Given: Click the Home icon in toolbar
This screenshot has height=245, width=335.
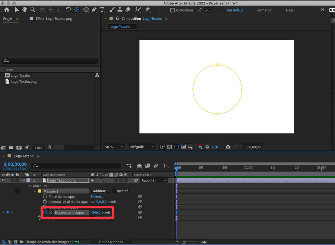Looking at the screenshot, I should click(7, 10).
